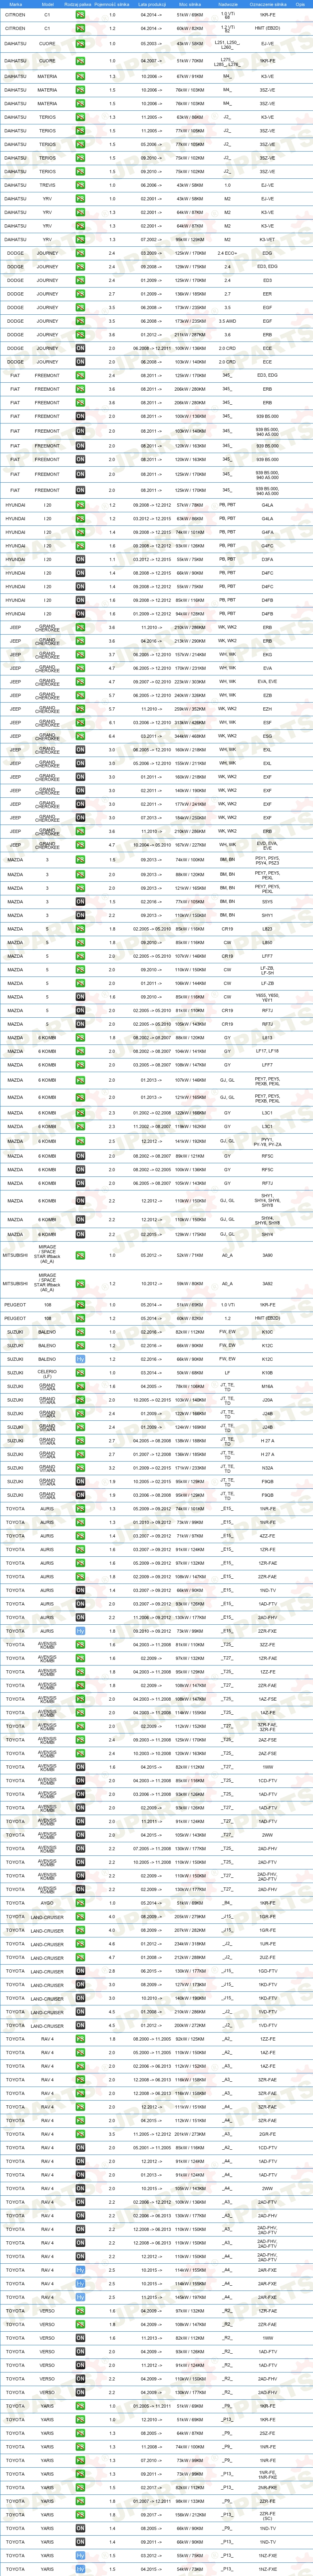Click the Pojemność silnika column header

click(x=112, y=4)
